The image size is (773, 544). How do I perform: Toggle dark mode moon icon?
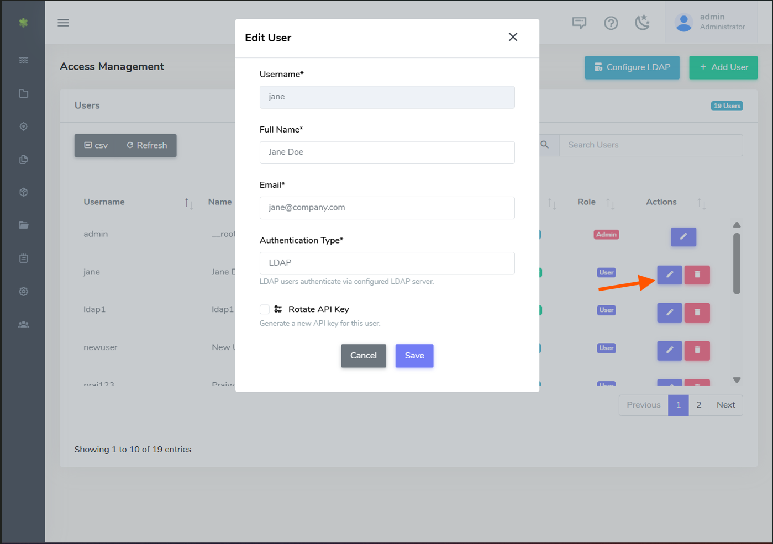coord(642,23)
